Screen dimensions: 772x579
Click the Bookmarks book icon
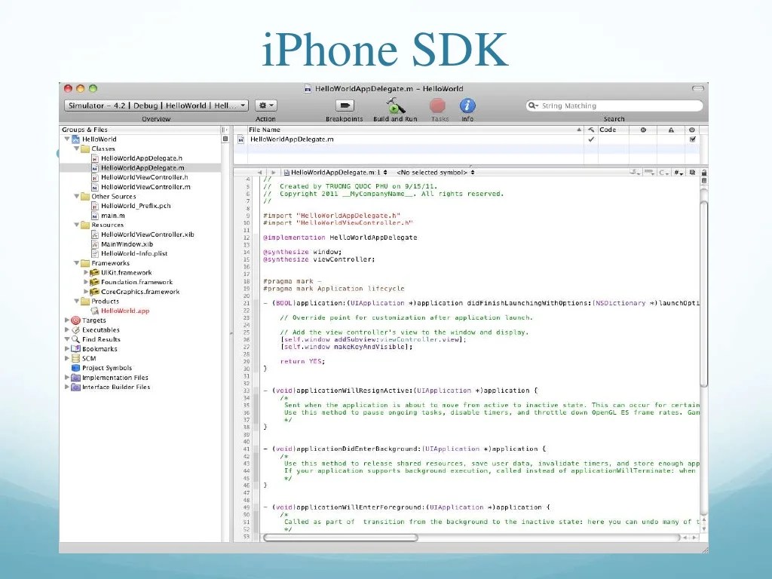click(75, 348)
